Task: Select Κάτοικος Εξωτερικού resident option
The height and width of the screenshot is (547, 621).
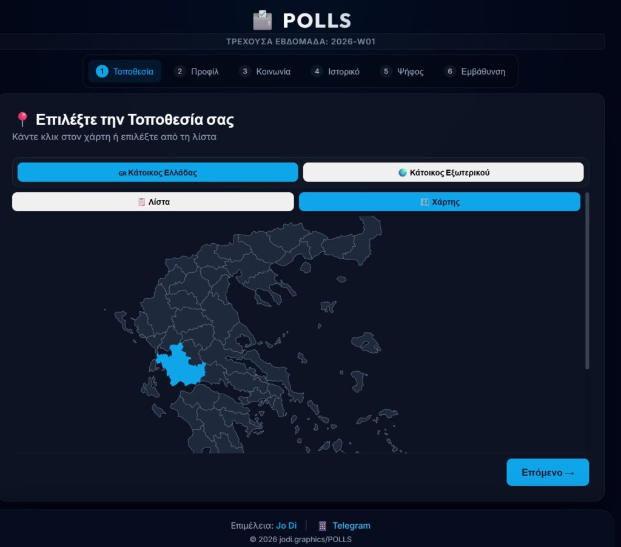Action: coord(443,172)
